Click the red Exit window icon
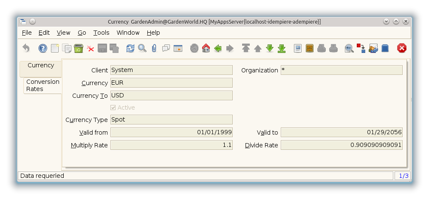Screen dimensions: 429x199 (x=401, y=48)
